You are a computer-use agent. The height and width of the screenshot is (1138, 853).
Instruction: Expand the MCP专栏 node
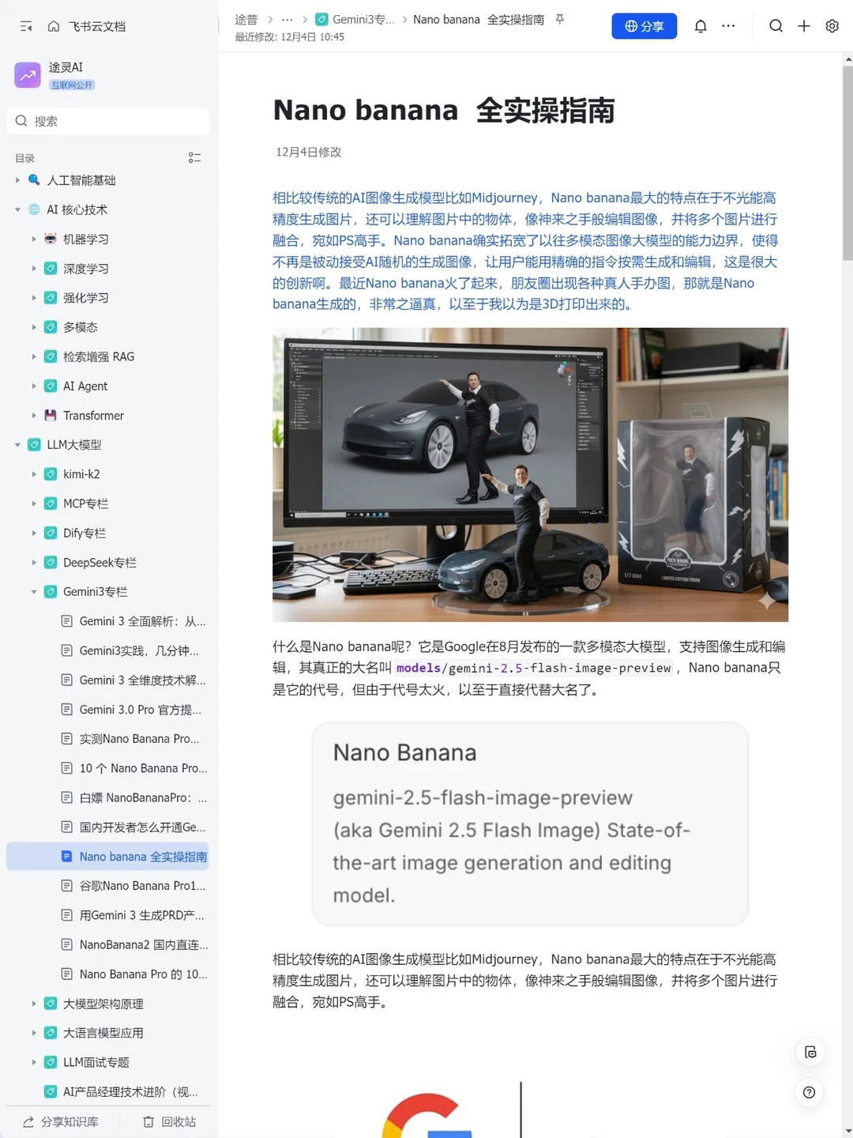34,503
